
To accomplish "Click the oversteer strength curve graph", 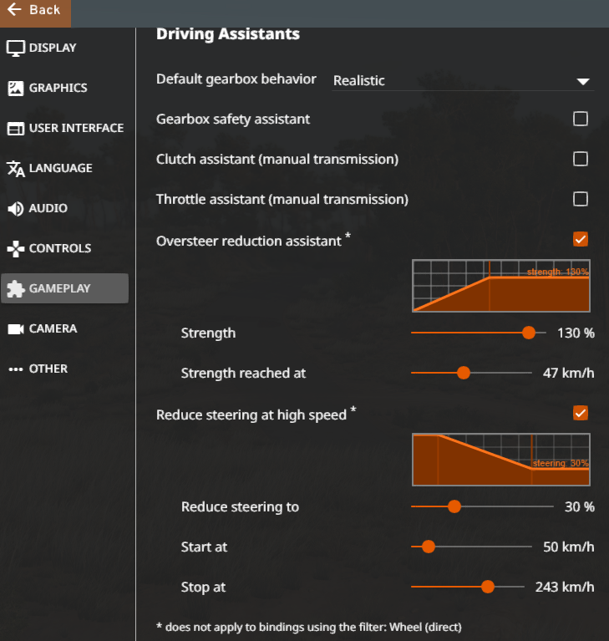I will 501,286.
